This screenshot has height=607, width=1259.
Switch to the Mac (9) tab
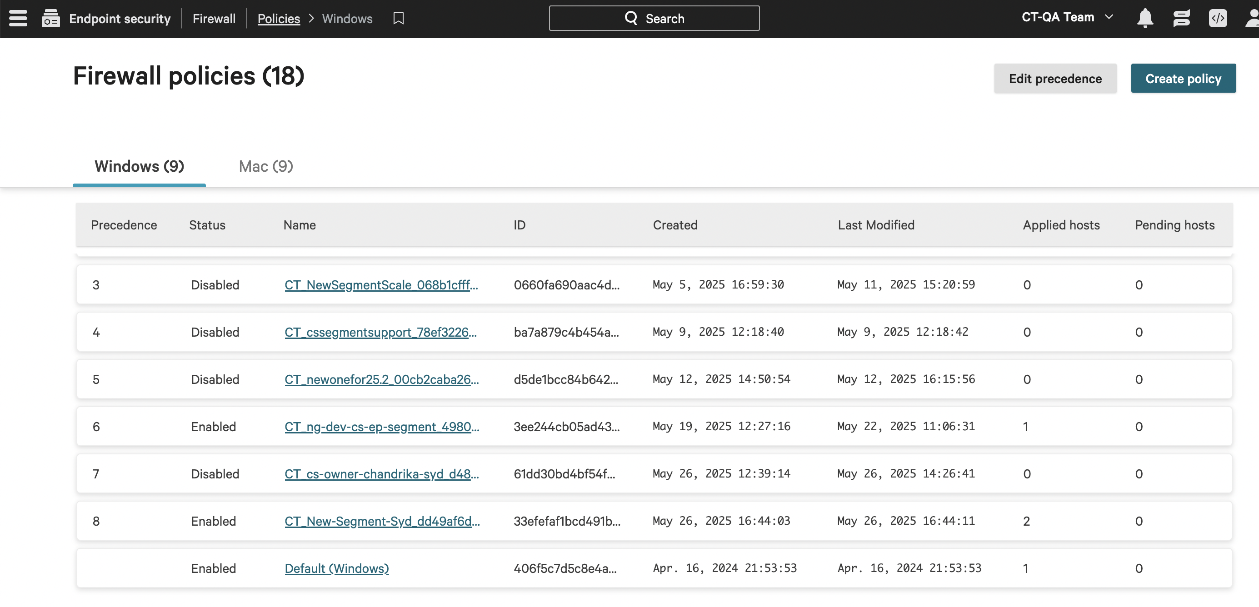click(x=265, y=166)
